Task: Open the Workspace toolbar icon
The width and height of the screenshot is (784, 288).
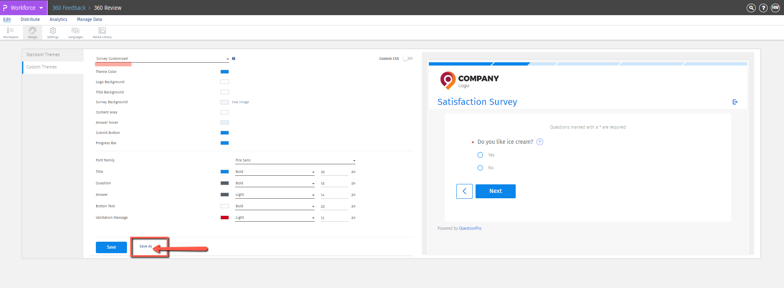Action: coord(11,32)
